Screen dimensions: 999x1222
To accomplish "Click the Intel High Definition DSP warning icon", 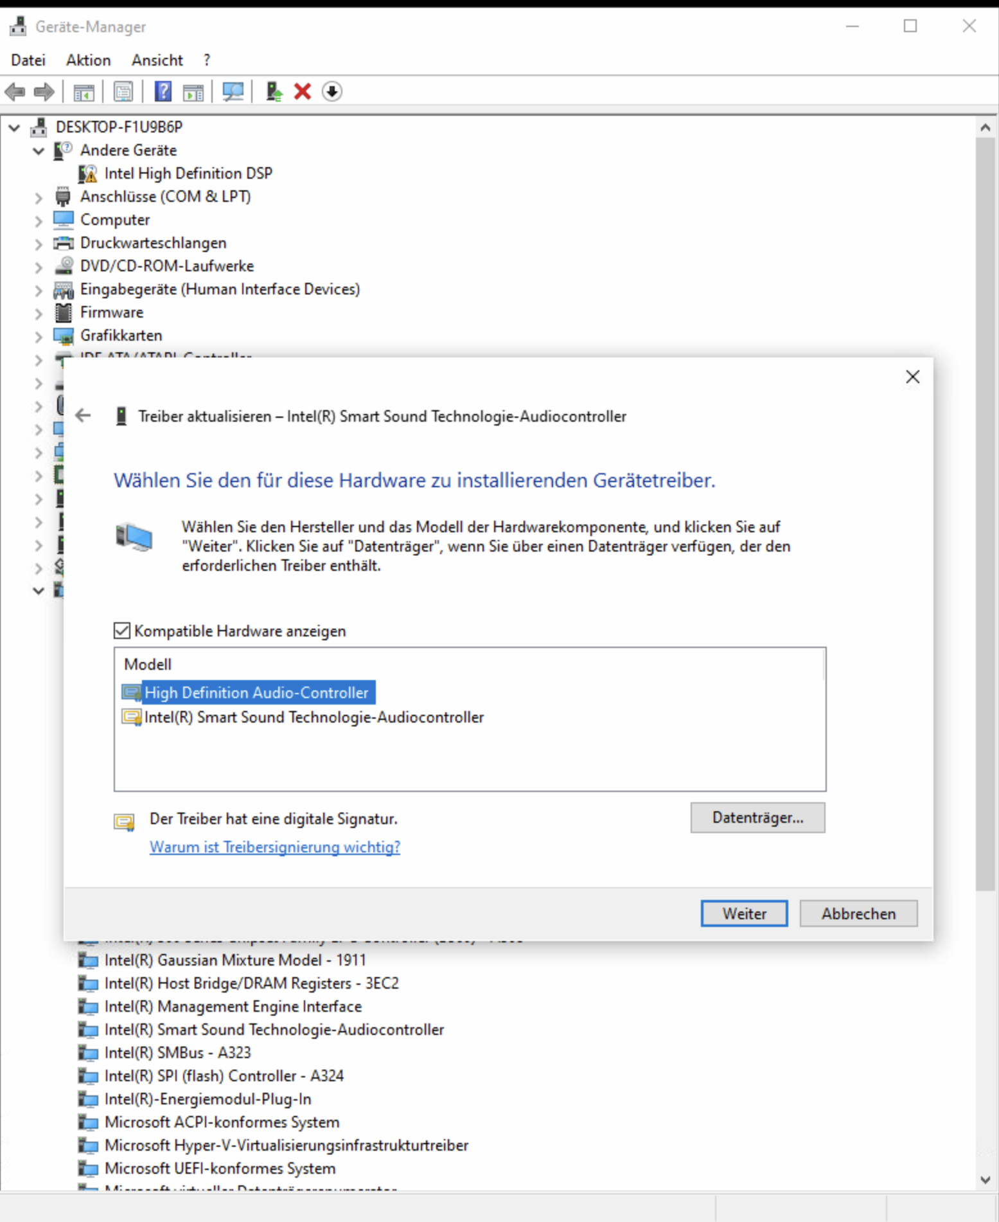I will [87, 174].
